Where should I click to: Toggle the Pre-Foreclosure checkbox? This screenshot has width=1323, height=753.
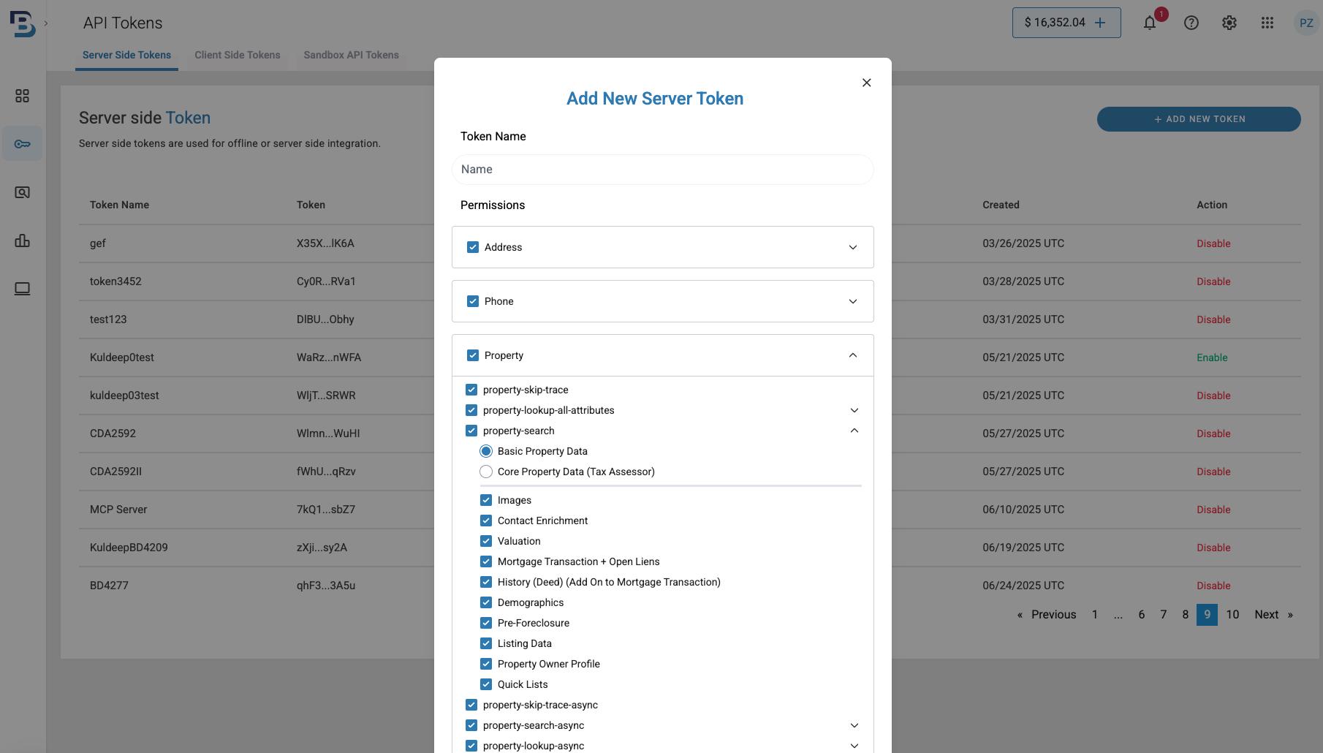tap(486, 623)
